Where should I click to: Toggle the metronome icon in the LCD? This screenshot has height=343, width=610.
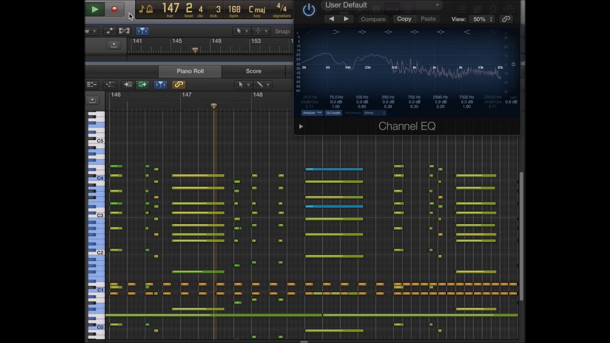point(150,9)
